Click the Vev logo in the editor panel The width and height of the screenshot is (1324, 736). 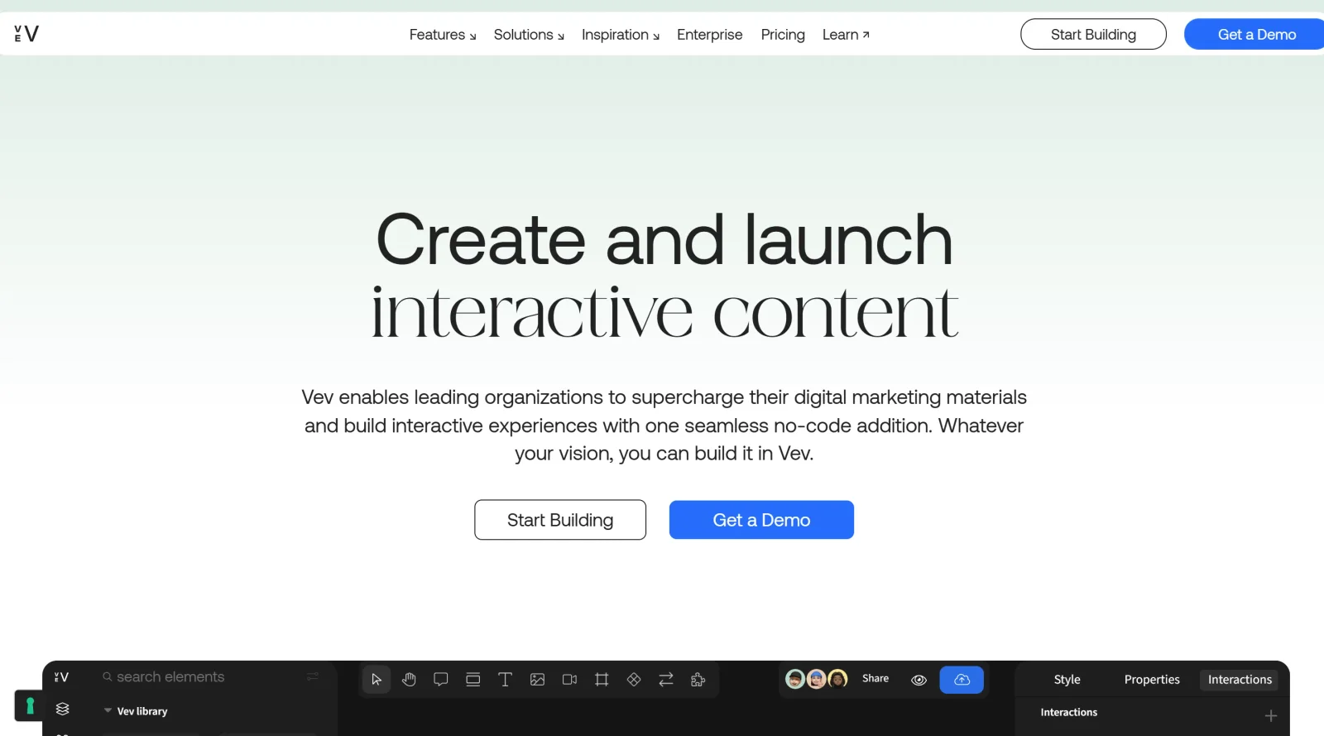pyautogui.click(x=61, y=677)
